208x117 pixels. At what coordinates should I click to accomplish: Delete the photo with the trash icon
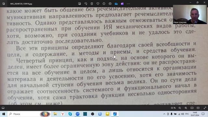coord(92,4)
